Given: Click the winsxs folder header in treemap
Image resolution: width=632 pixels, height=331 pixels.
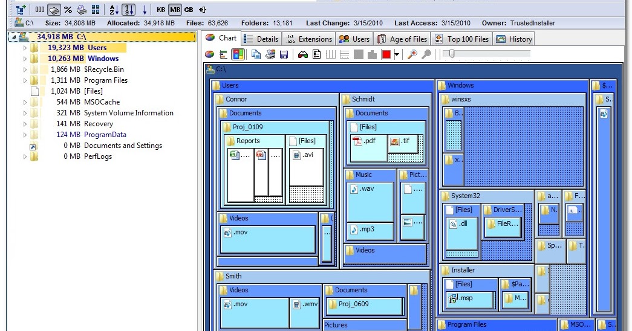Looking at the screenshot, I should [x=512, y=99].
